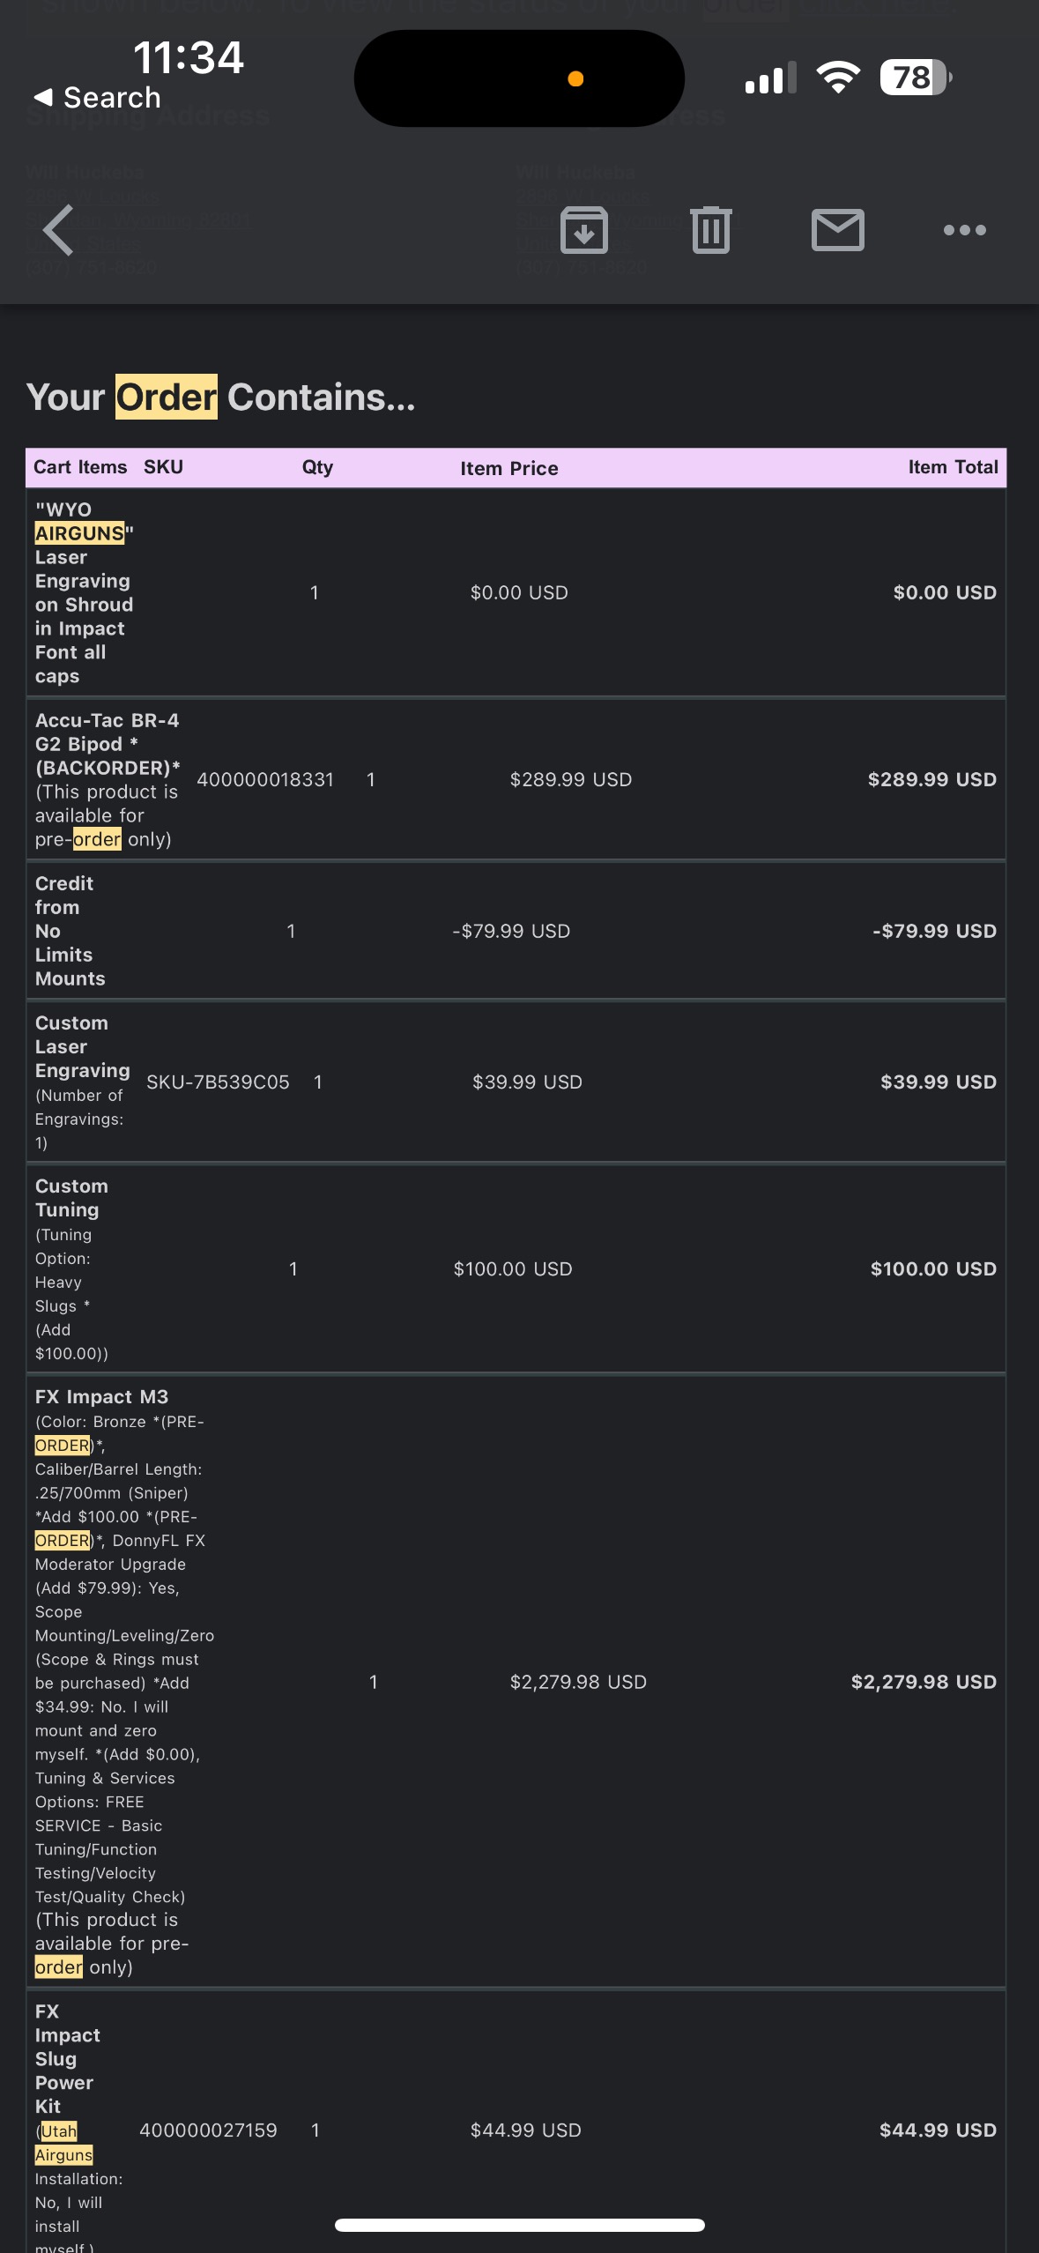This screenshot has width=1039, height=2253.
Task: Mark the email unread with the envelope icon
Action: pos(837,230)
